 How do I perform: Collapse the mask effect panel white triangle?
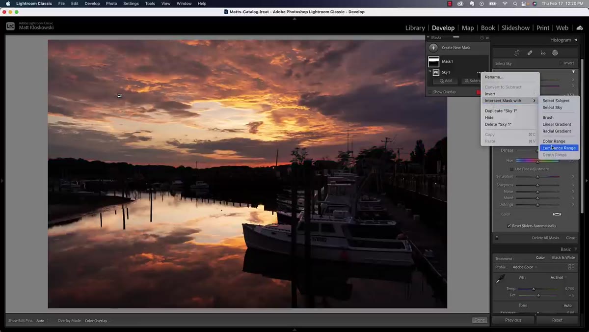573,72
